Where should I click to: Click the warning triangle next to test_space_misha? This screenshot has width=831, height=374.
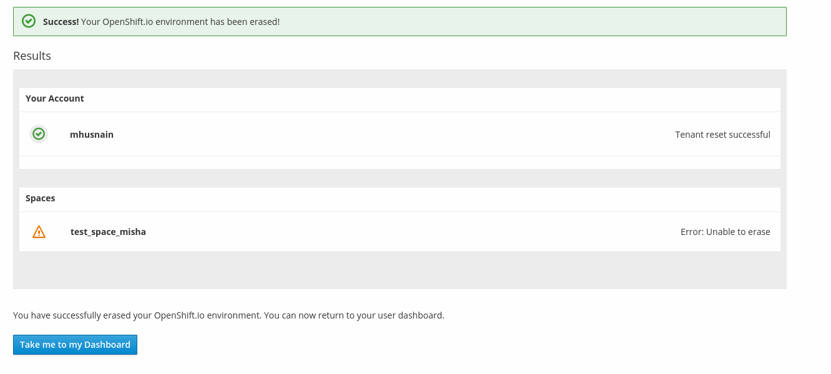[40, 231]
